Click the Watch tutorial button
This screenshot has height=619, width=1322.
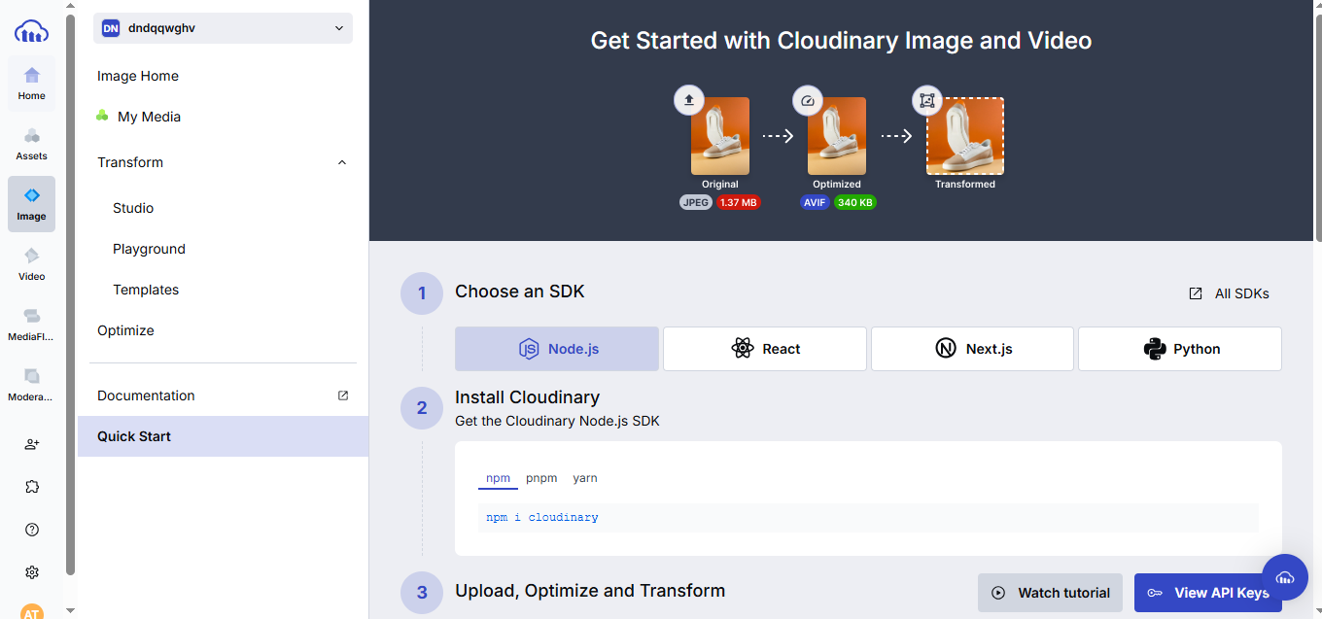(1050, 593)
